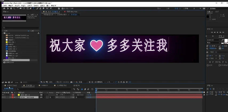This screenshot has height=112, width=228.
Task: Toggle visibility of the 祝大家 text layer
Action: tap(3, 97)
